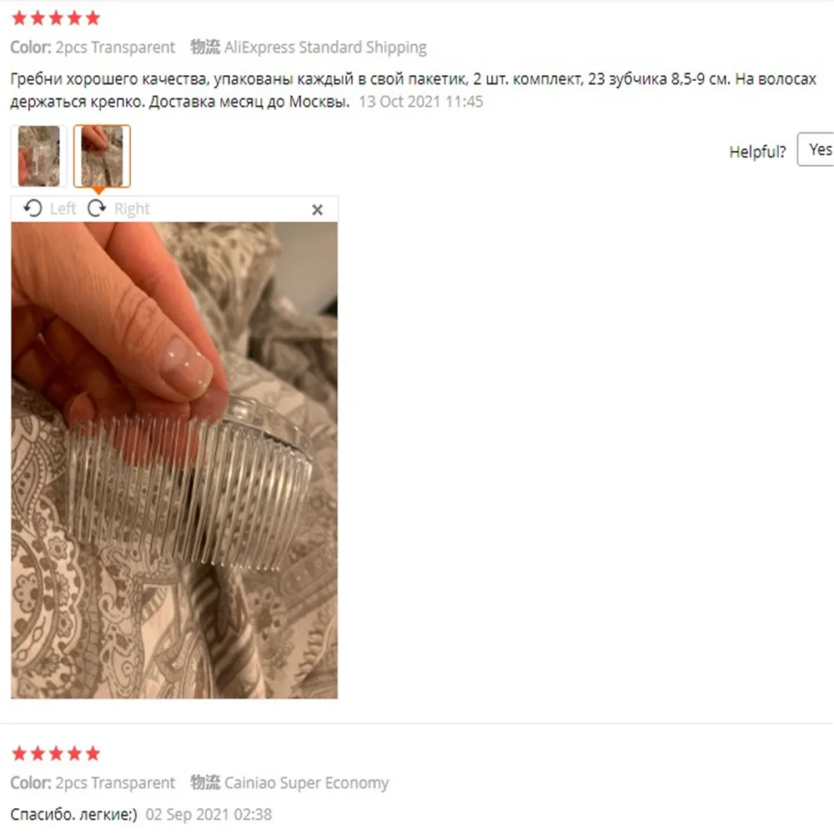Click the rotate left arrow icon
The image size is (834, 834).
click(x=33, y=208)
